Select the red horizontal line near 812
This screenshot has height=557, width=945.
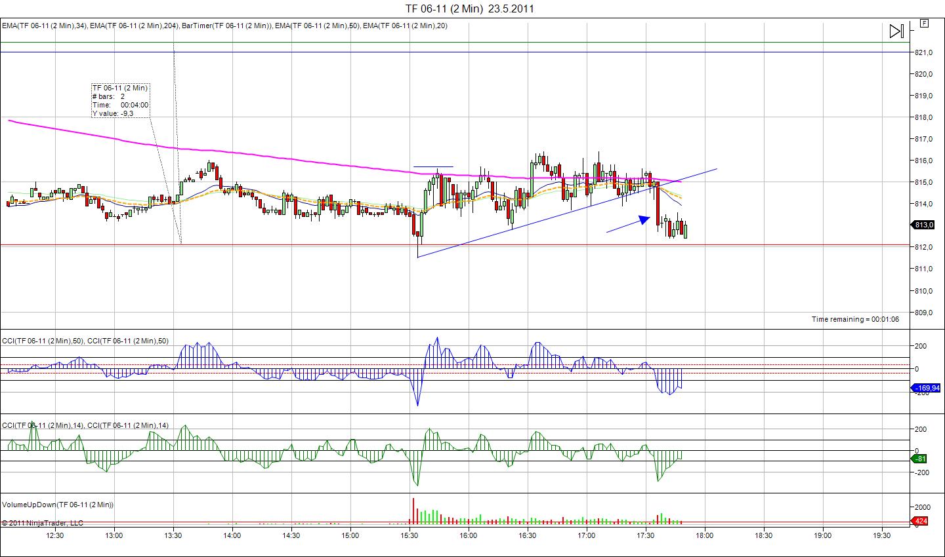tap(455, 245)
